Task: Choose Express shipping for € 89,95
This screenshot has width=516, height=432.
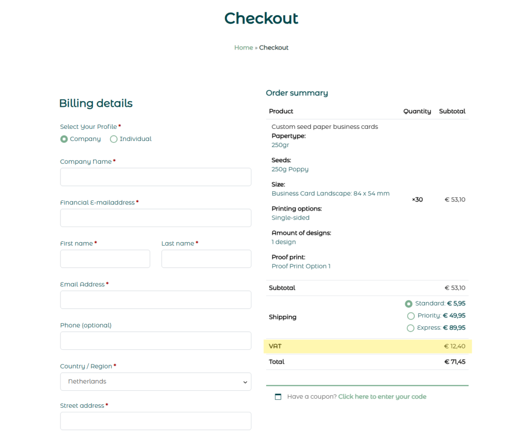Action: (x=411, y=328)
